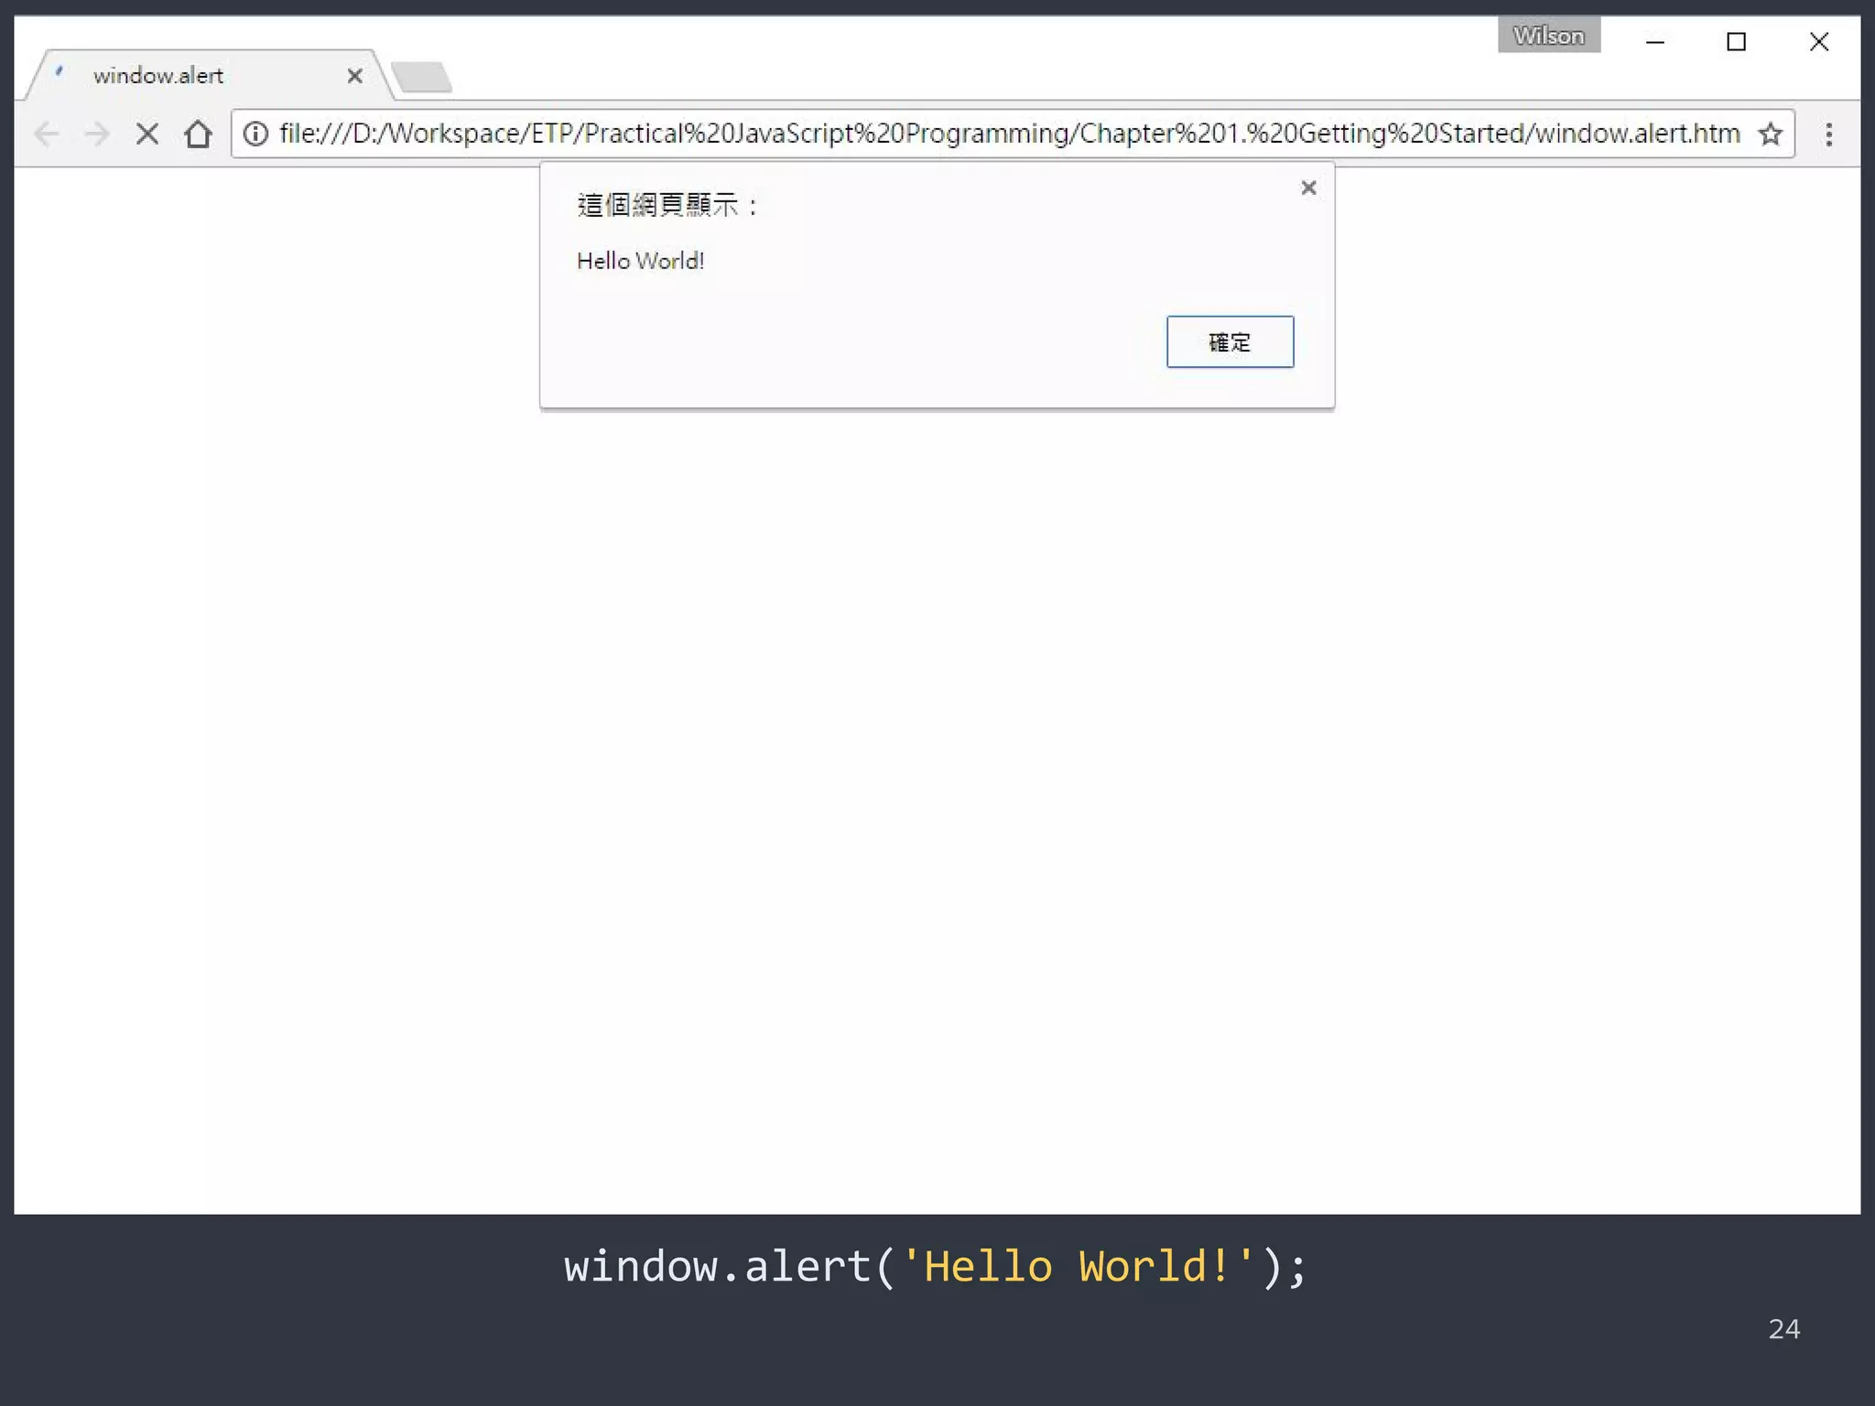Click the tab favicon

pos(59,73)
